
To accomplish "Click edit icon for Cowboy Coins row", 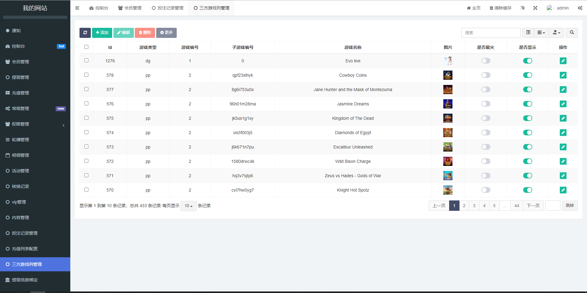I will (563, 75).
